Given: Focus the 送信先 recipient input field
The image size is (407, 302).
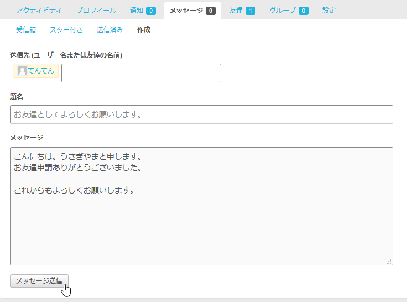Looking at the screenshot, I should (141, 73).
